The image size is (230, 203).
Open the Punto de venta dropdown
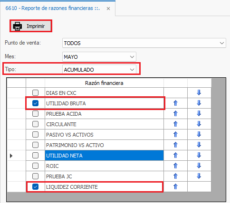pos(144,43)
